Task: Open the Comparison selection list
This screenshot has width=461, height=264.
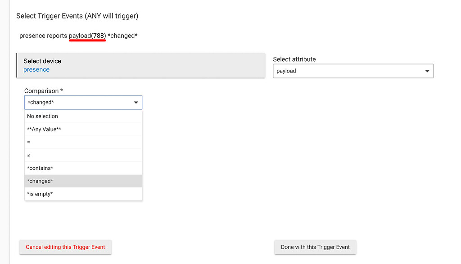Action: (83, 102)
